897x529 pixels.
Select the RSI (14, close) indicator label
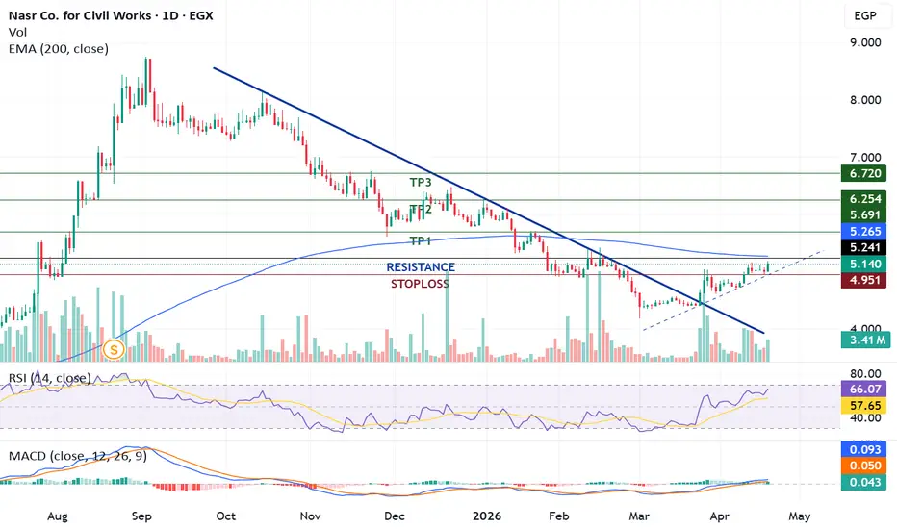(49, 378)
